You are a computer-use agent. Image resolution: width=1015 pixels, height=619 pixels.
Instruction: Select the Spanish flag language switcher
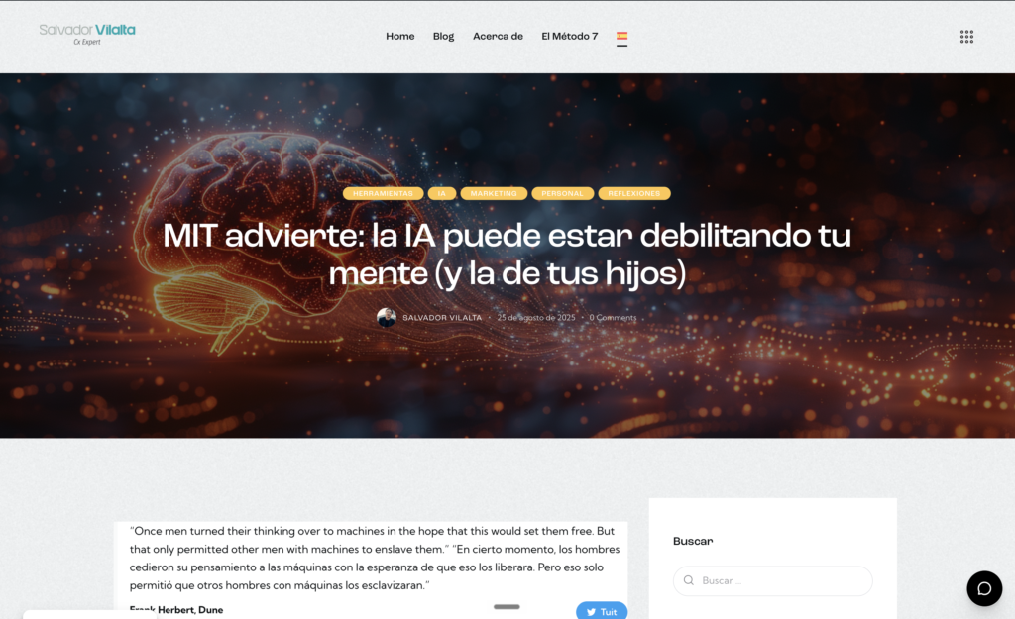click(622, 37)
